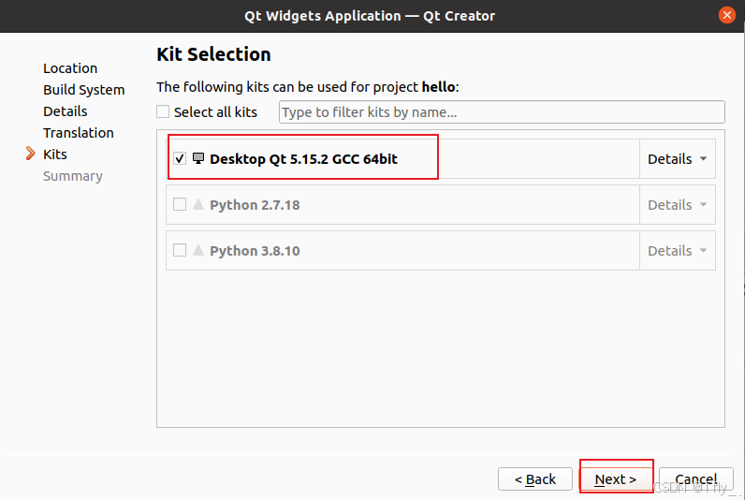Expand Details for Python 3.8.10 kit
Viewport: 745px width, 500px height.
coord(677,250)
